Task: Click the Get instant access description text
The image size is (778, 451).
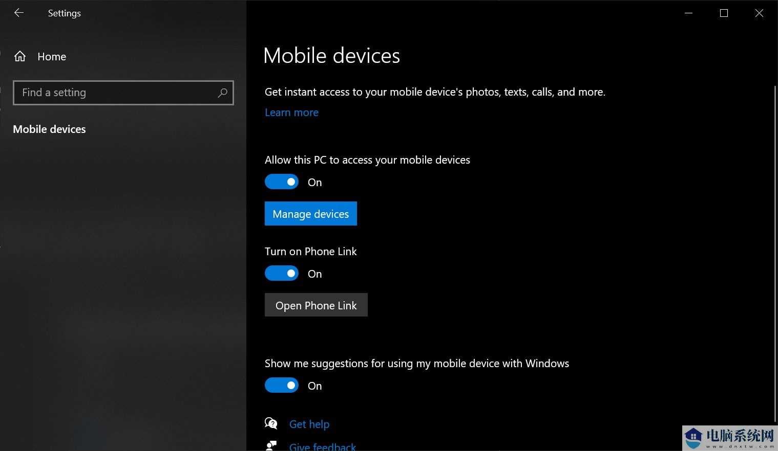Action: point(435,92)
